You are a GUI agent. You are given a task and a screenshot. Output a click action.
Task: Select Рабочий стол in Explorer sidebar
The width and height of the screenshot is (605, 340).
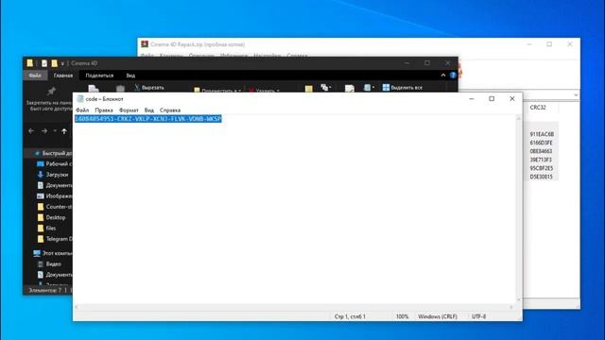pyautogui.click(x=55, y=164)
